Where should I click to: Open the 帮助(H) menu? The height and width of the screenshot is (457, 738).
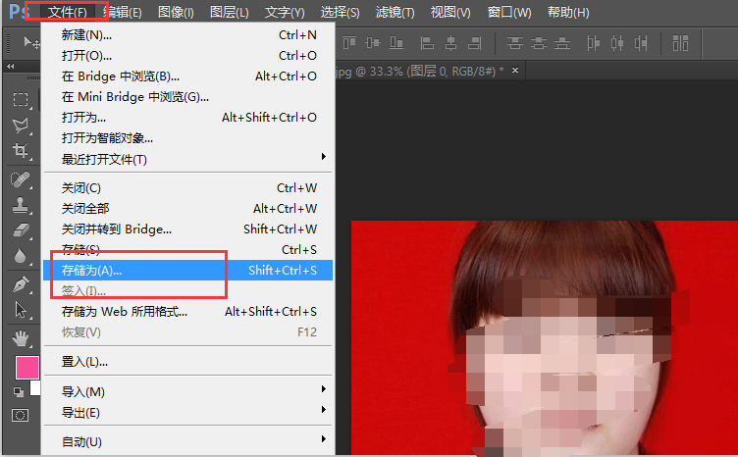568,12
